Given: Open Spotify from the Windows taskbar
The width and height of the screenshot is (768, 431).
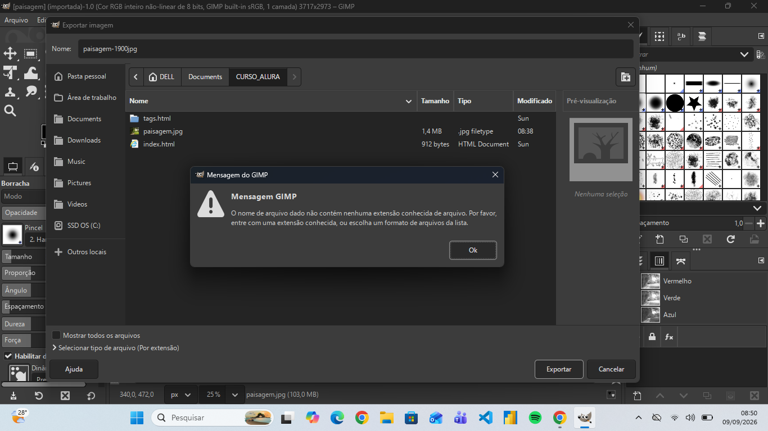Looking at the screenshot, I should (535, 418).
